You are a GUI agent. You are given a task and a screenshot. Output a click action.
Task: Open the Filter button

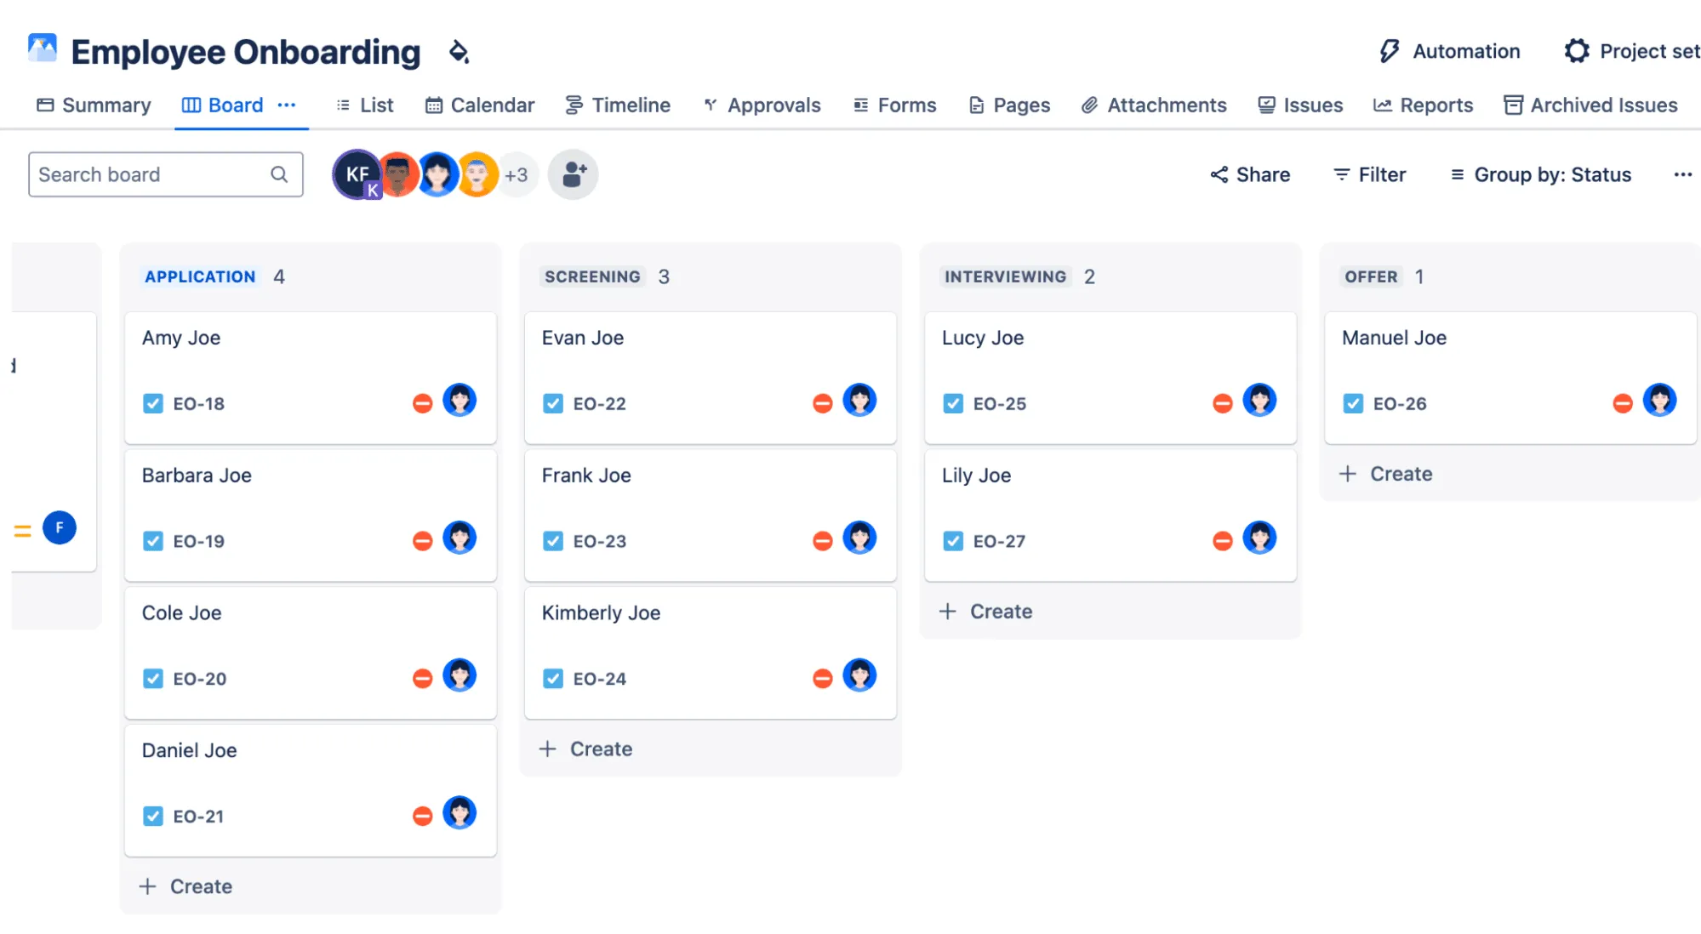pos(1370,174)
